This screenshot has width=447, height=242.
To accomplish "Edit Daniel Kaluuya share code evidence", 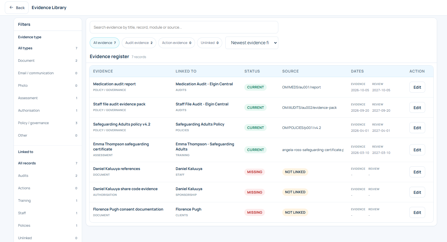I will [x=417, y=192].
